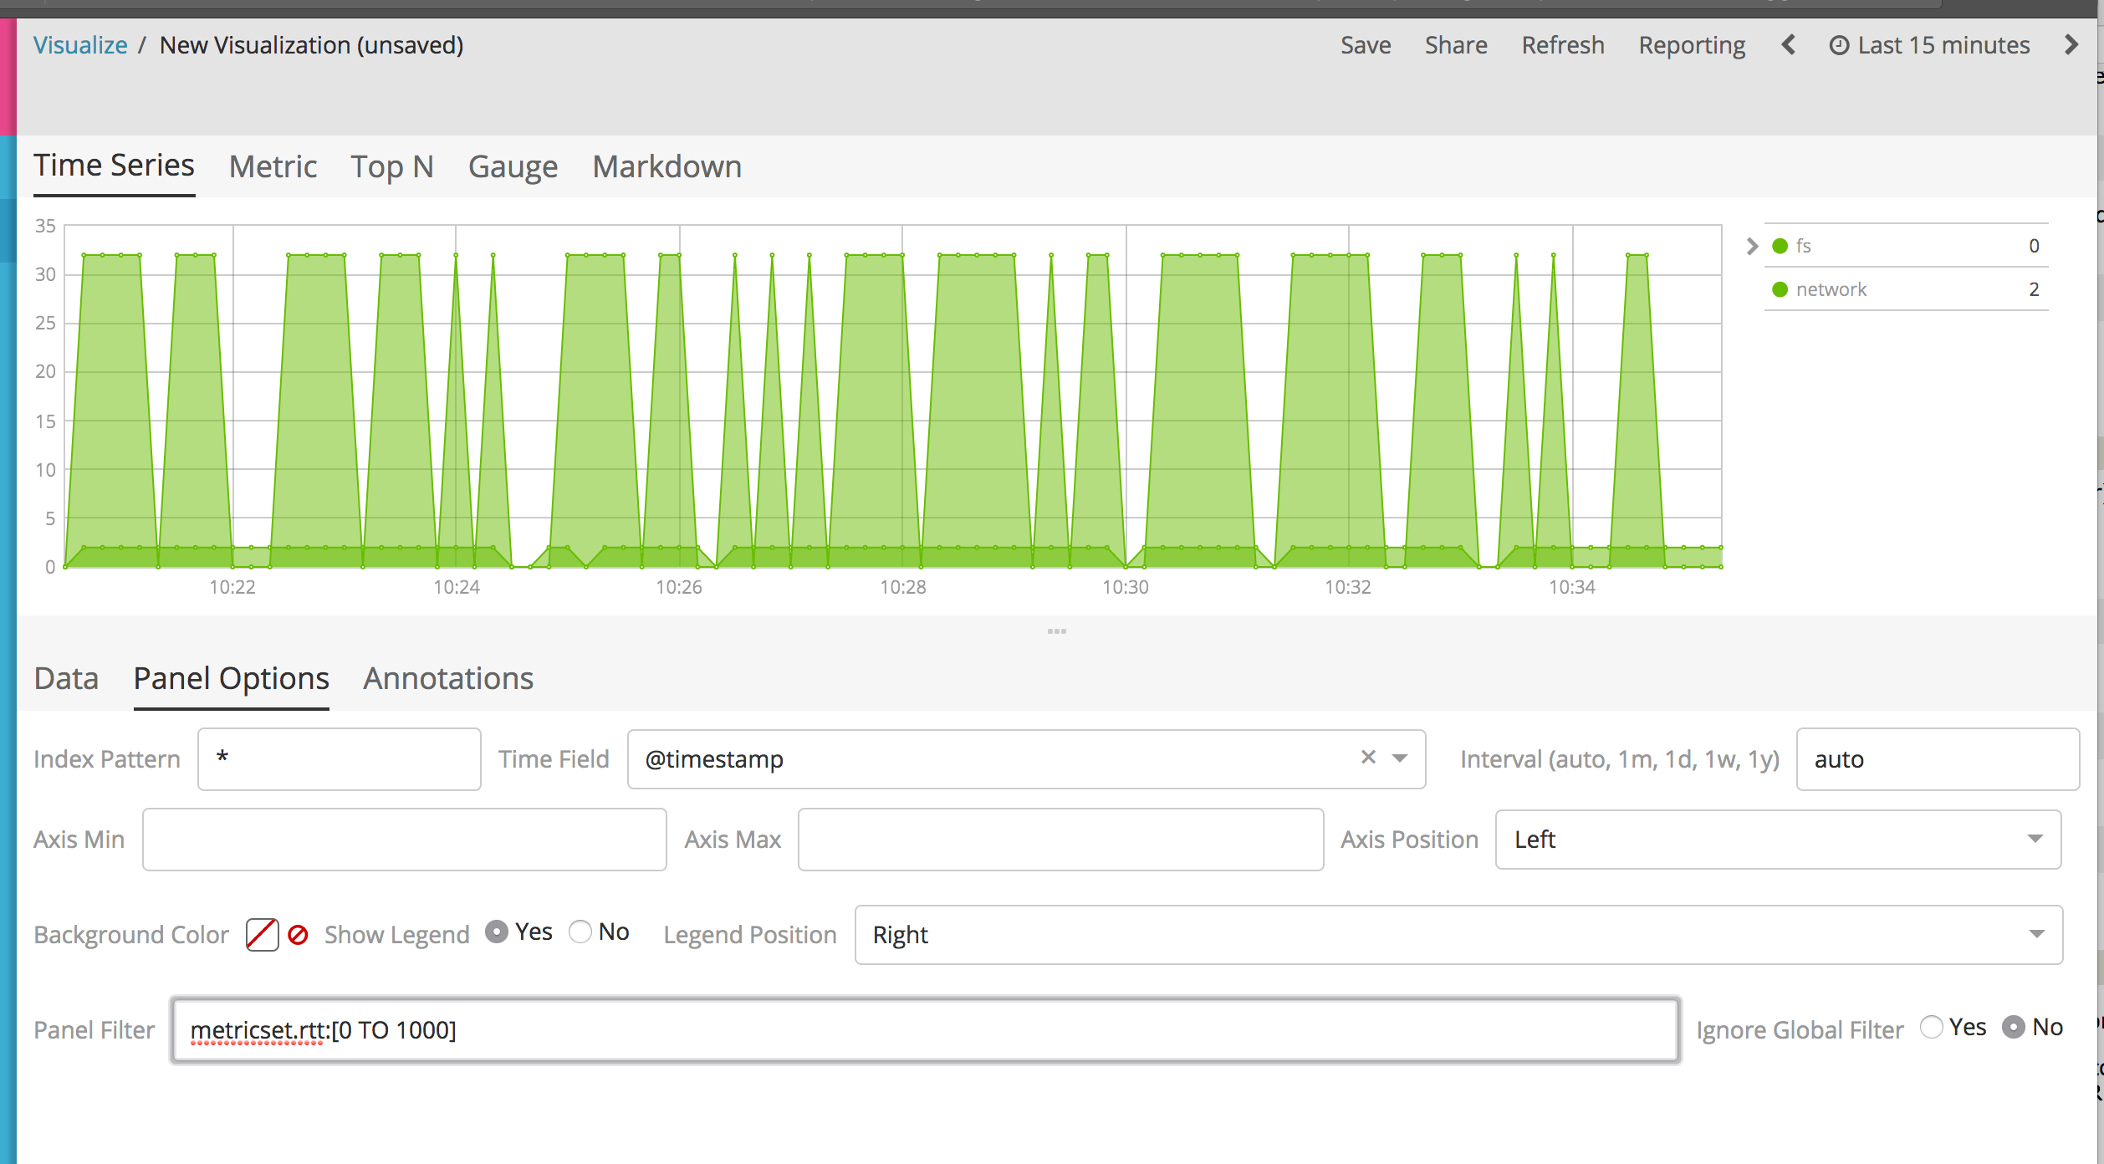Click the Save button
This screenshot has width=2104, height=1164.
(1366, 45)
